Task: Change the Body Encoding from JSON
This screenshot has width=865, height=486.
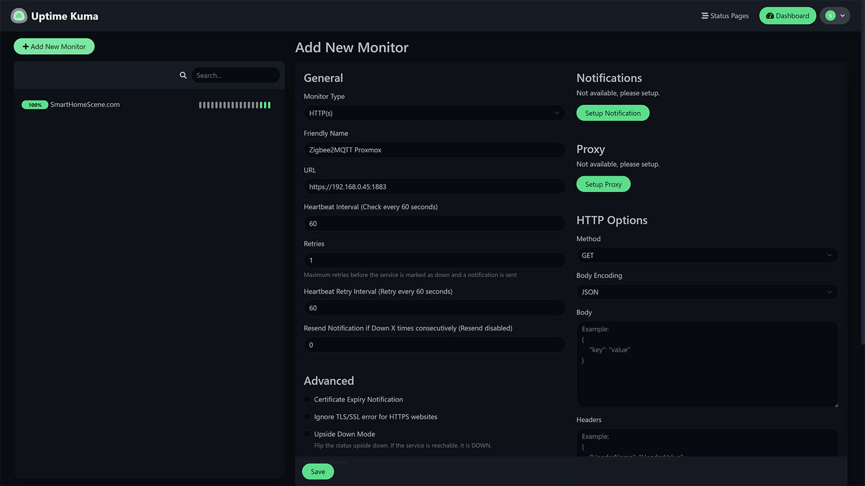Action: click(x=706, y=292)
